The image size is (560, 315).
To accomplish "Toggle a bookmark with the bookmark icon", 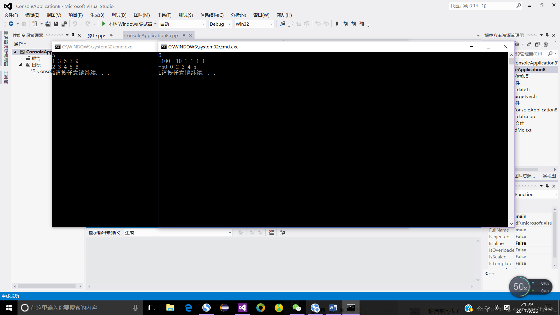I will pos(337,24).
